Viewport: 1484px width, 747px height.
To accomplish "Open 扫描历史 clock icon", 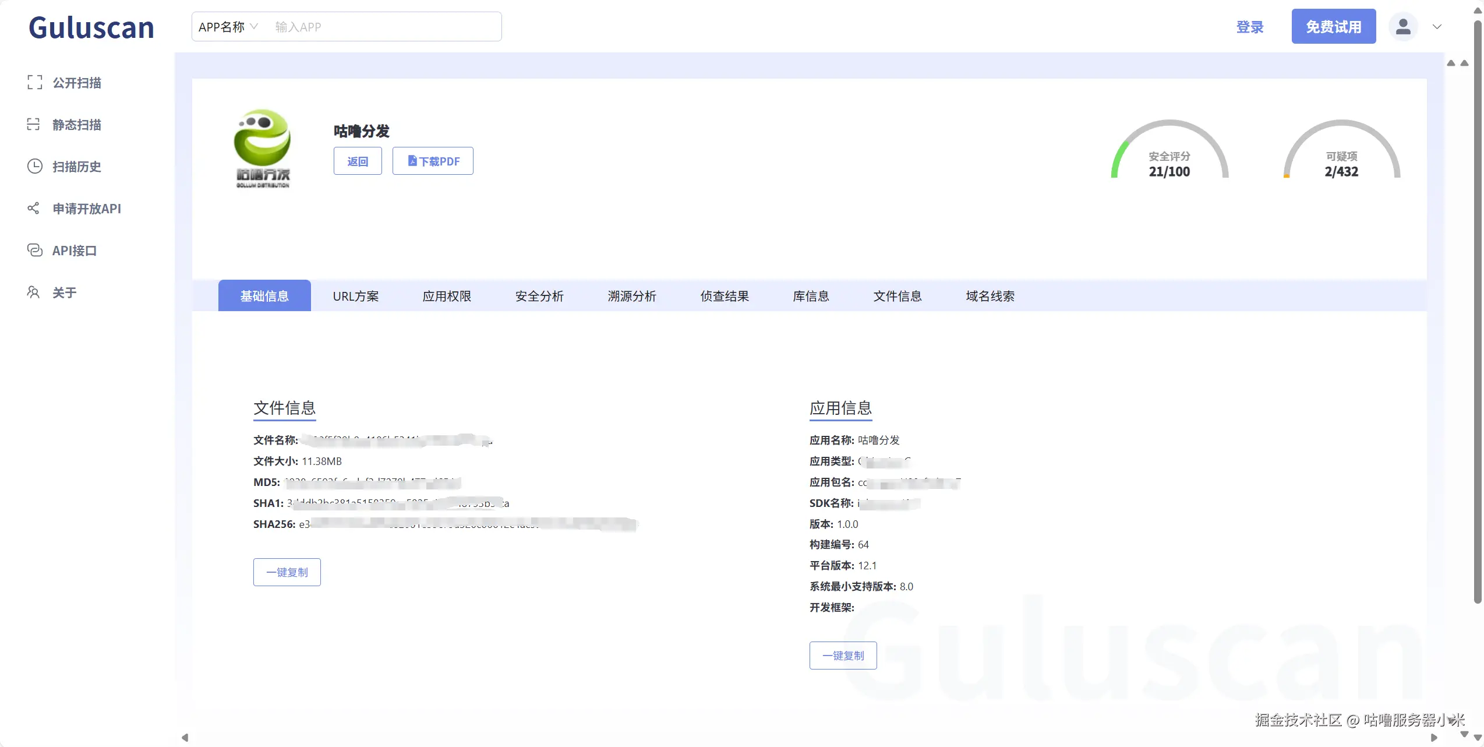I will (x=35, y=166).
